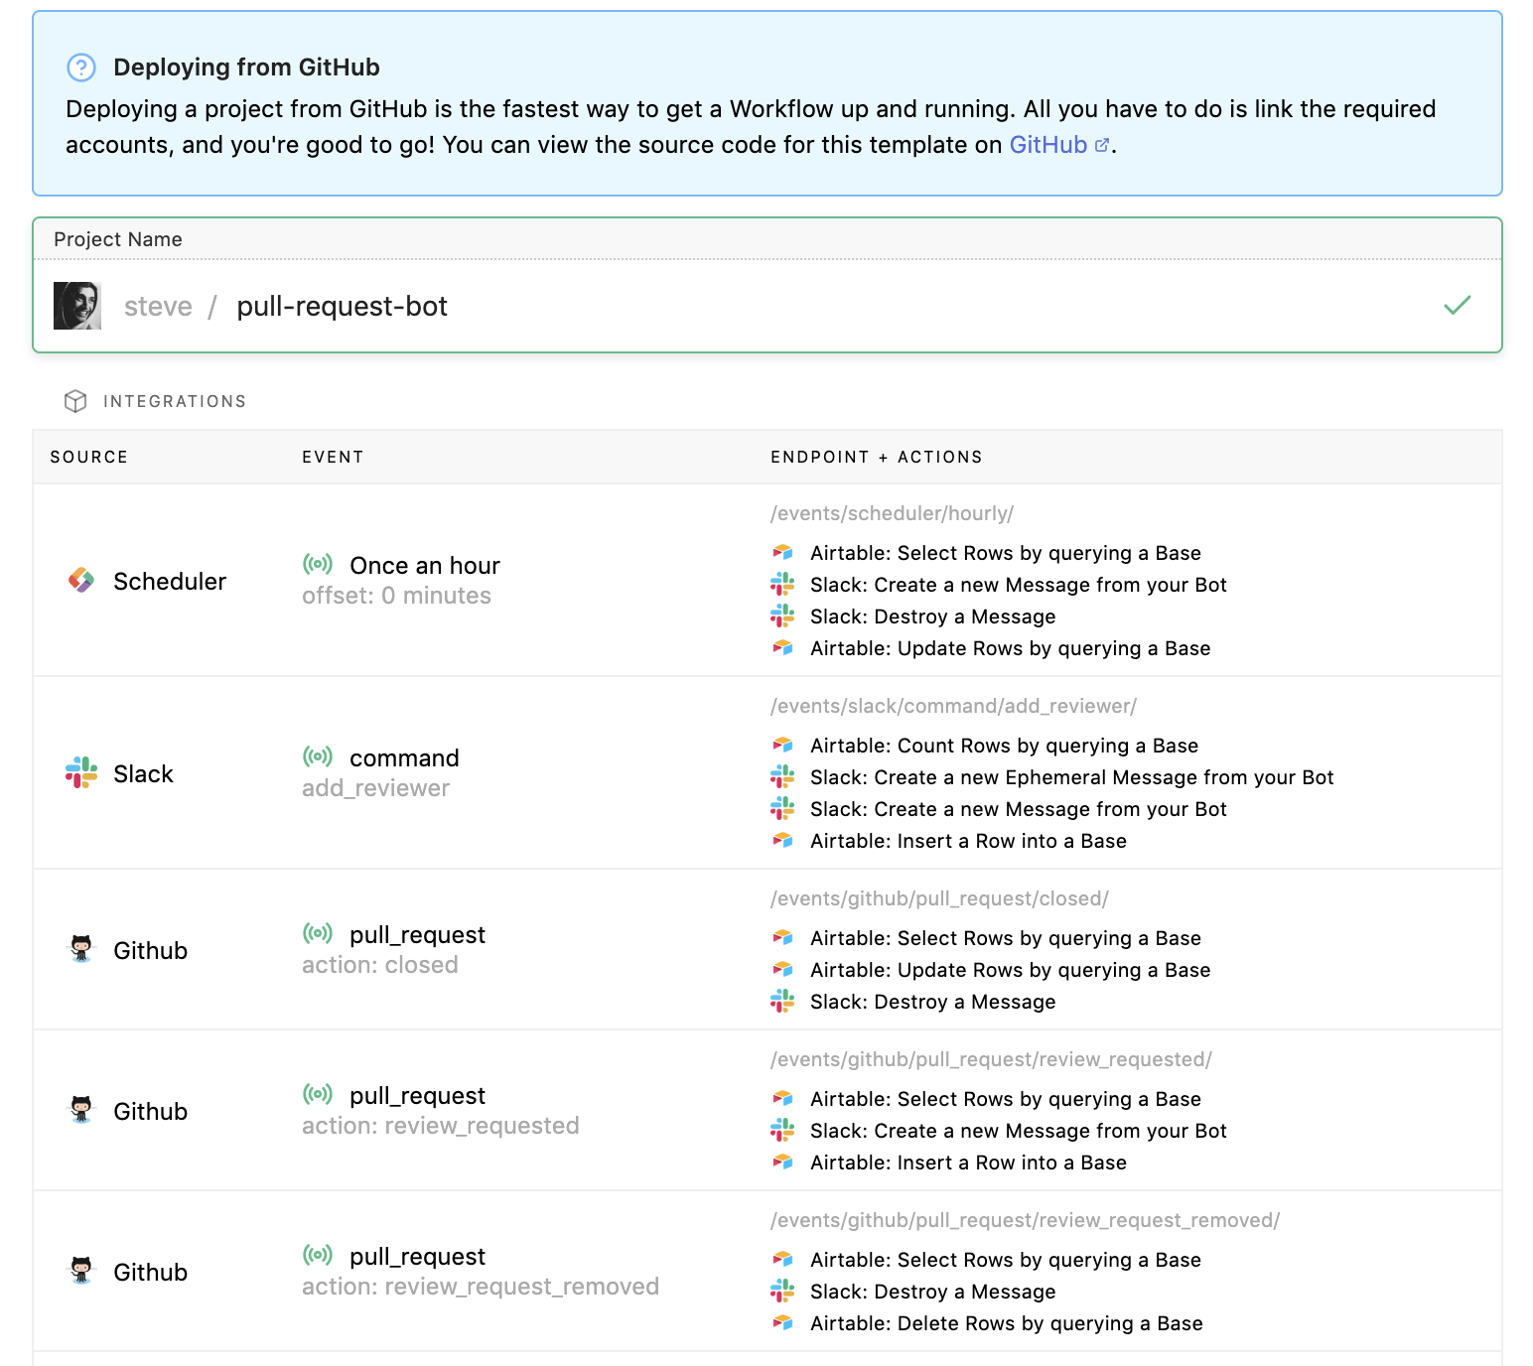Click the Github icon for closed action
The height and width of the screenshot is (1366, 1533).
(x=81, y=950)
